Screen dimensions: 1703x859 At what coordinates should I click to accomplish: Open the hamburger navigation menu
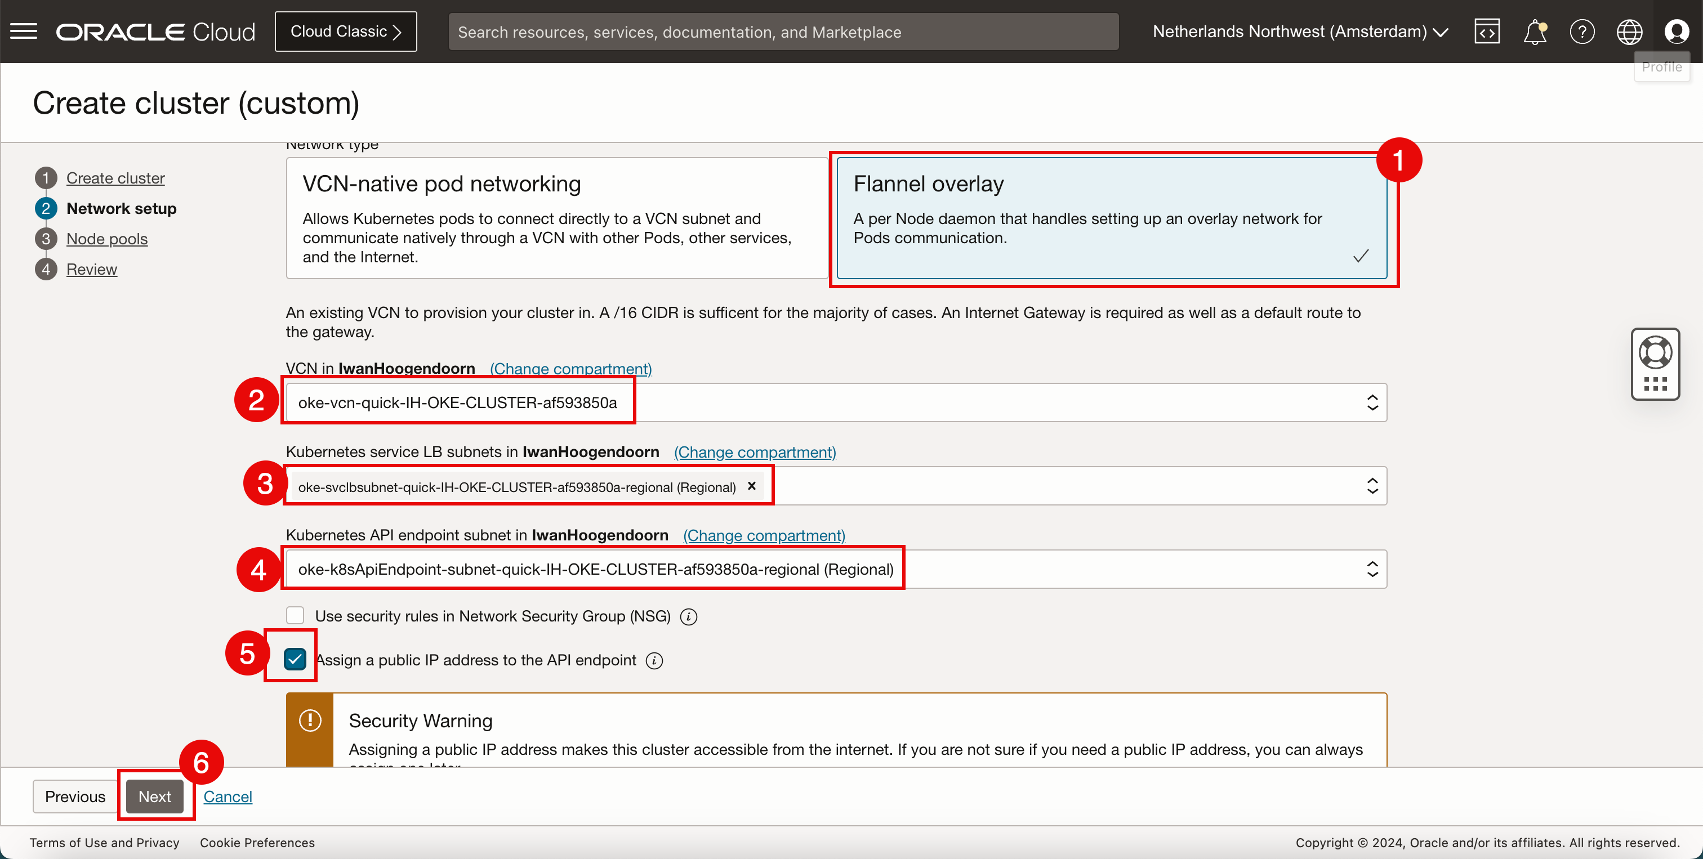[x=24, y=31]
